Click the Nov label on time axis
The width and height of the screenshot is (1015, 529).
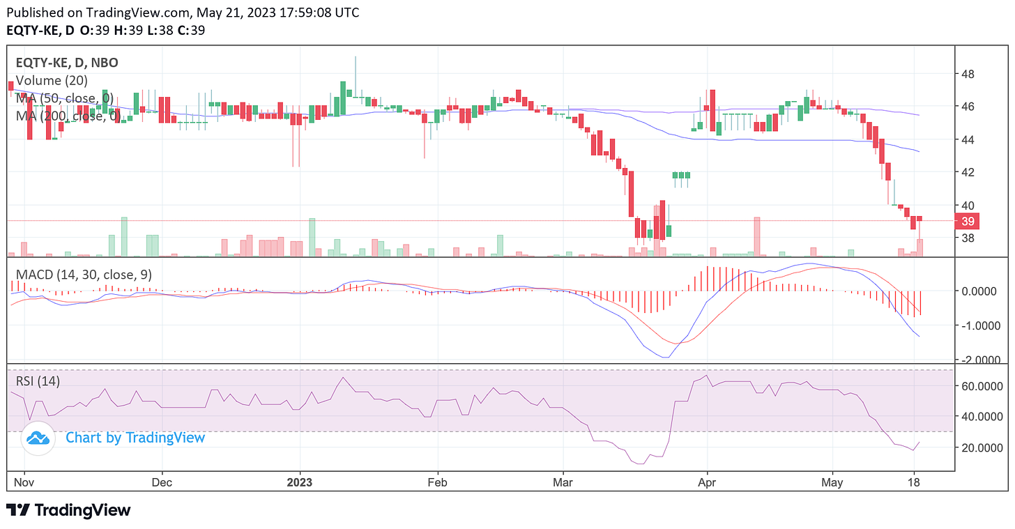[24, 482]
